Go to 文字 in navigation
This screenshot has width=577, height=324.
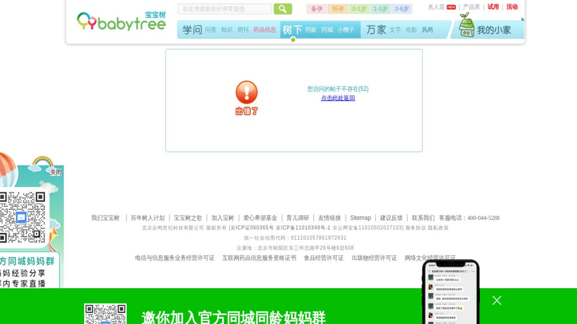(x=395, y=30)
